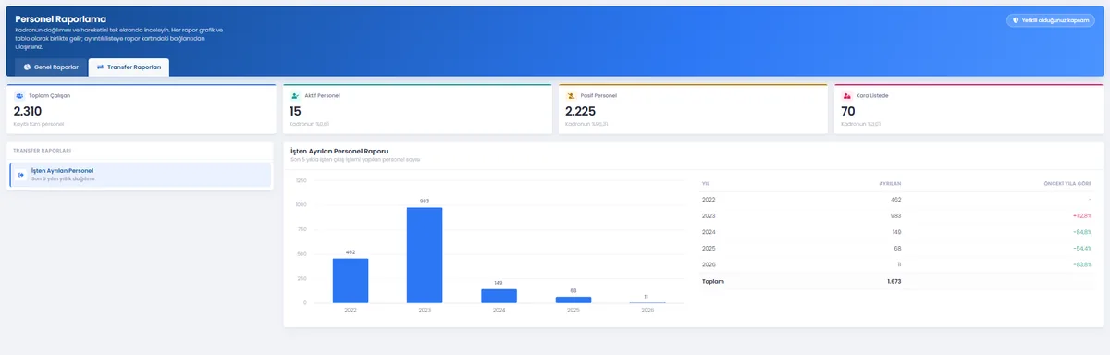Click the pie chart icon on Genel Raporlar

point(28,67)
